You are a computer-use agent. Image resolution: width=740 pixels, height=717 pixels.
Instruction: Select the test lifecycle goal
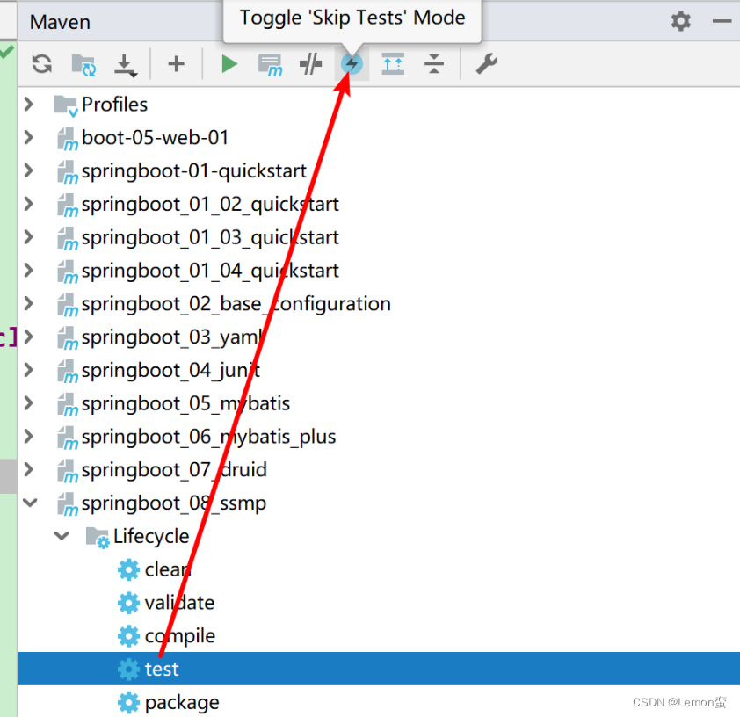162,669
